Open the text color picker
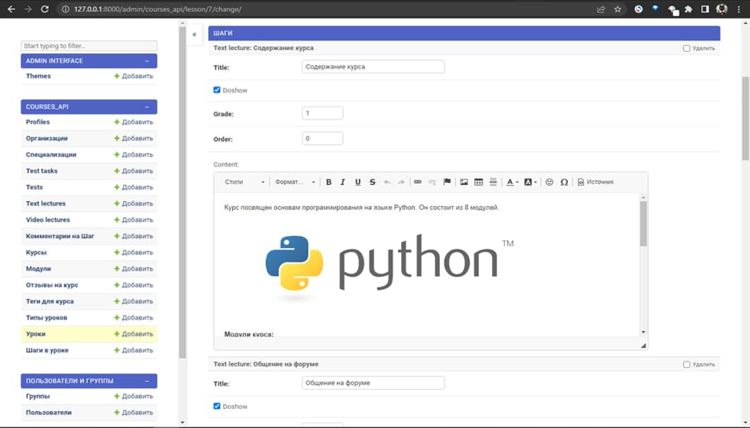The height and width of the screenshot is (428, 750). [511, 182]
